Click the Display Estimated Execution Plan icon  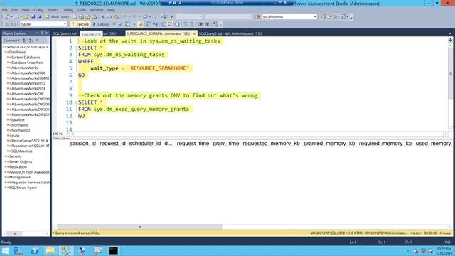[127, 24]
